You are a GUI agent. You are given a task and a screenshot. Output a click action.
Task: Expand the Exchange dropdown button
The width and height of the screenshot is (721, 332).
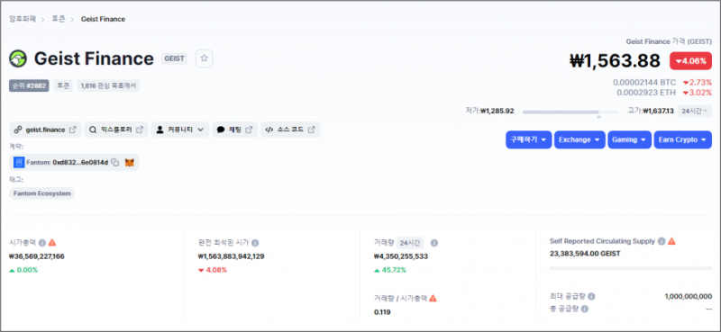pos(580,139)
